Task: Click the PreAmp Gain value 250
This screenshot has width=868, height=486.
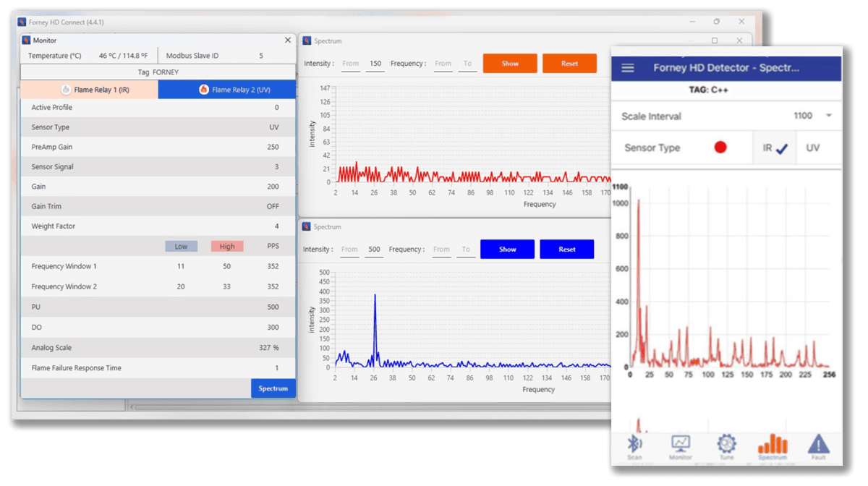Action: (273, 147)
